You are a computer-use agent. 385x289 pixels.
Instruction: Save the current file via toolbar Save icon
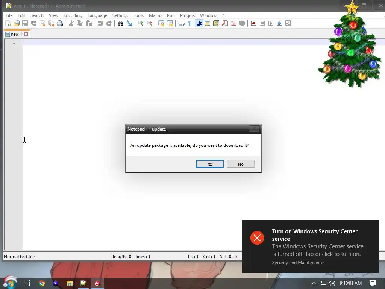pyautogui.click(x=25, y=23)
